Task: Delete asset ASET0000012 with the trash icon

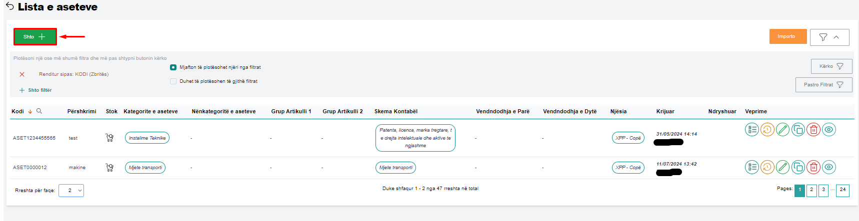Action: (x=813, y=167)
